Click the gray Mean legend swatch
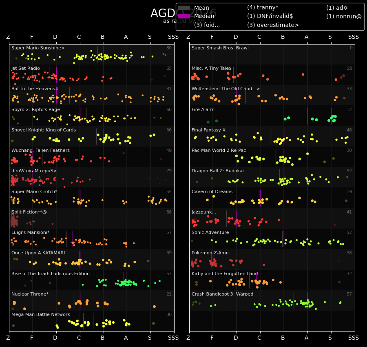 [184, 8]
